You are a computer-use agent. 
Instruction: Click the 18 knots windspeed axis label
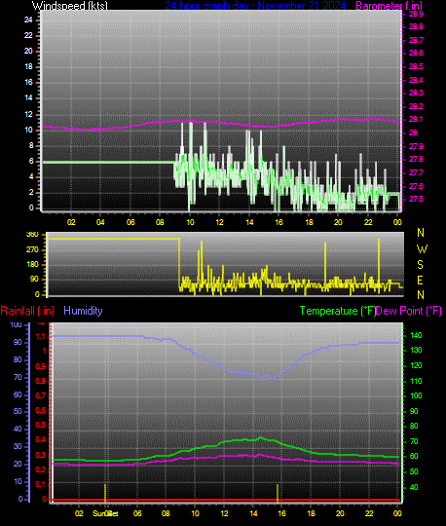click(x=28, y=66)
